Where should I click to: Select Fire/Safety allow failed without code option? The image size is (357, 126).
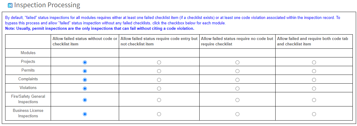85,100
